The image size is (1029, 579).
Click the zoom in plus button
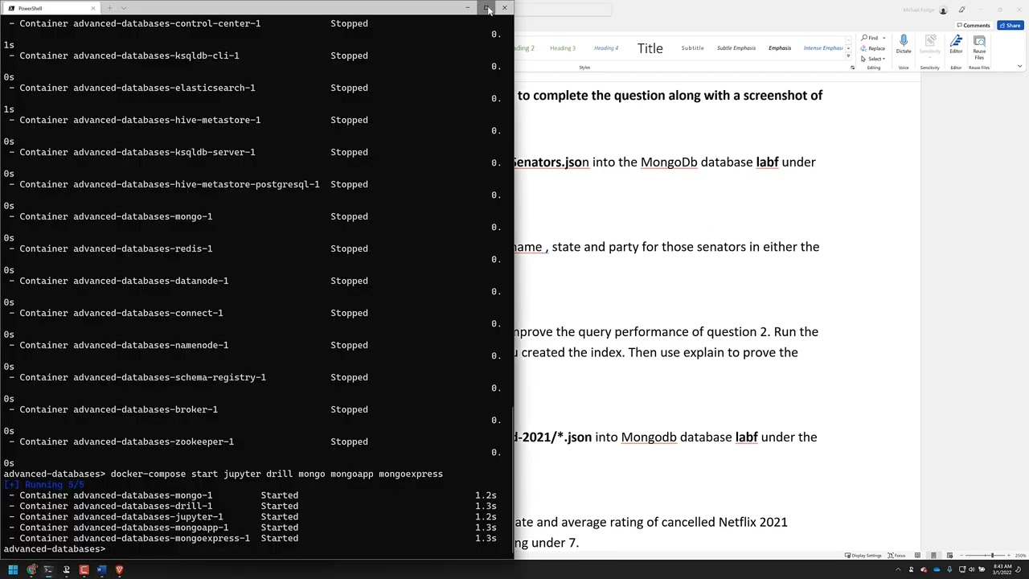coord(1011,556)
